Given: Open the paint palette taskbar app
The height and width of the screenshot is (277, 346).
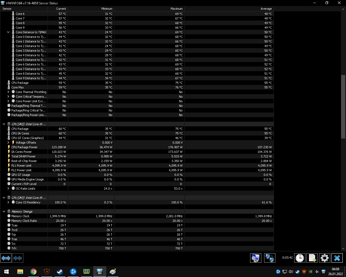Looking at the screenshot, I should click(113, 272).
